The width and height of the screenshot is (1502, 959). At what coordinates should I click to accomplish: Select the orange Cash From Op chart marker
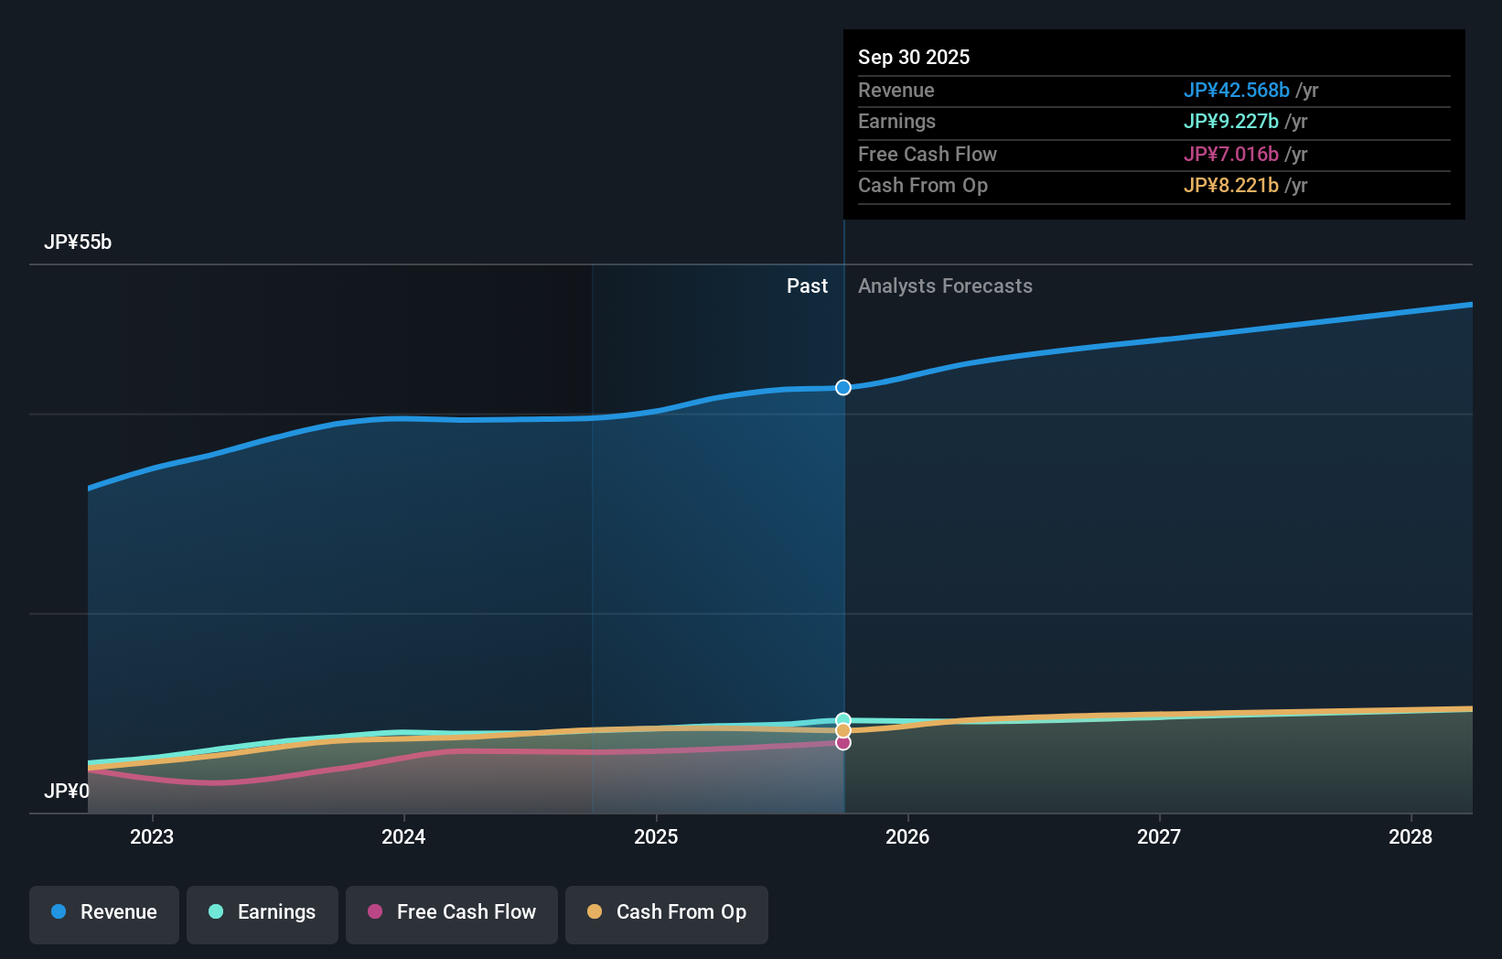pyautogui.click(x=842, y=729)
